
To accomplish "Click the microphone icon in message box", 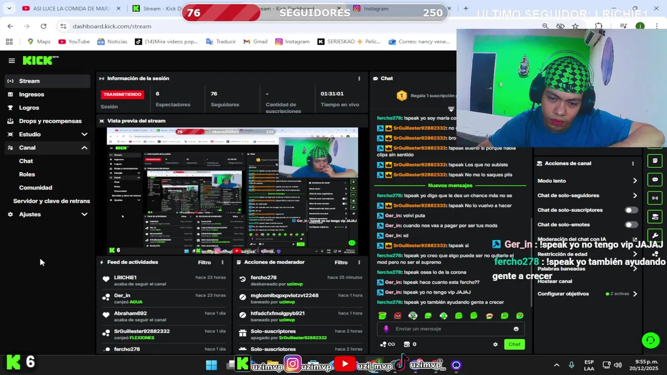I will [x=386, y=329].
